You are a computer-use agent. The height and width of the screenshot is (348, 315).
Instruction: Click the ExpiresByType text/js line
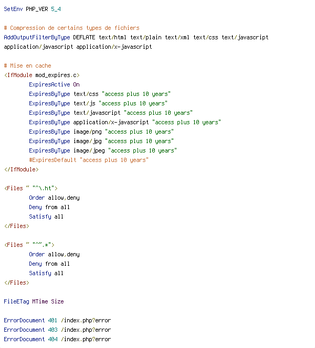coord(98,103)
